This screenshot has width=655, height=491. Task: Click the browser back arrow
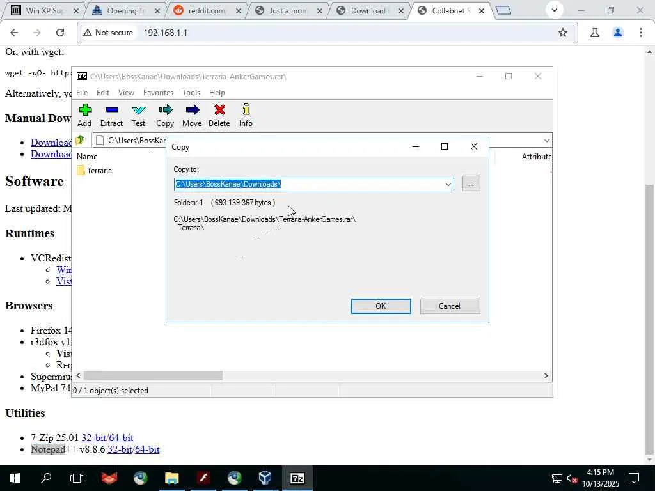click(x=14, y=33)
